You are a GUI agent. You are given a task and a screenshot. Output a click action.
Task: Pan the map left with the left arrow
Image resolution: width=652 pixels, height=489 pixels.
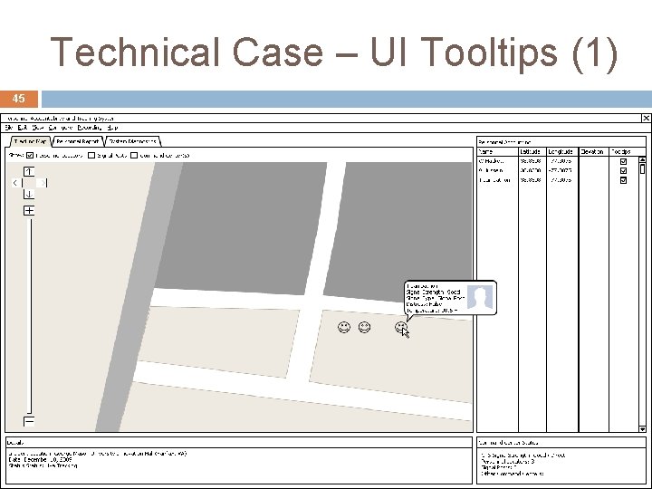[x=17, y=183]
